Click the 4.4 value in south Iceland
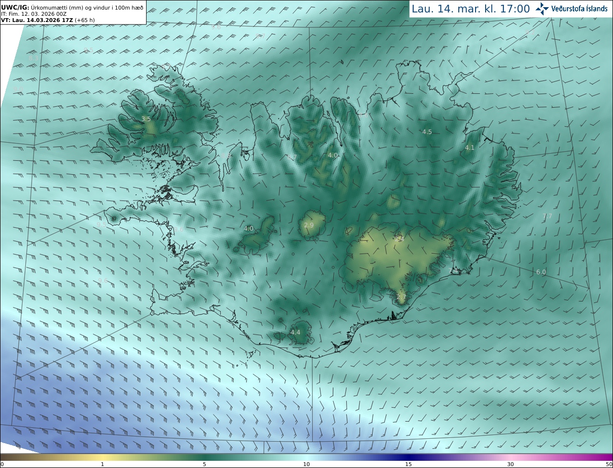Image resolution: width=613 pixels, height=468 pixels. 295,332
